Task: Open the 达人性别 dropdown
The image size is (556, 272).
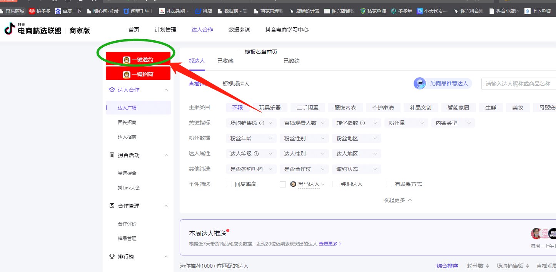Action: click(x=304, y=154)
